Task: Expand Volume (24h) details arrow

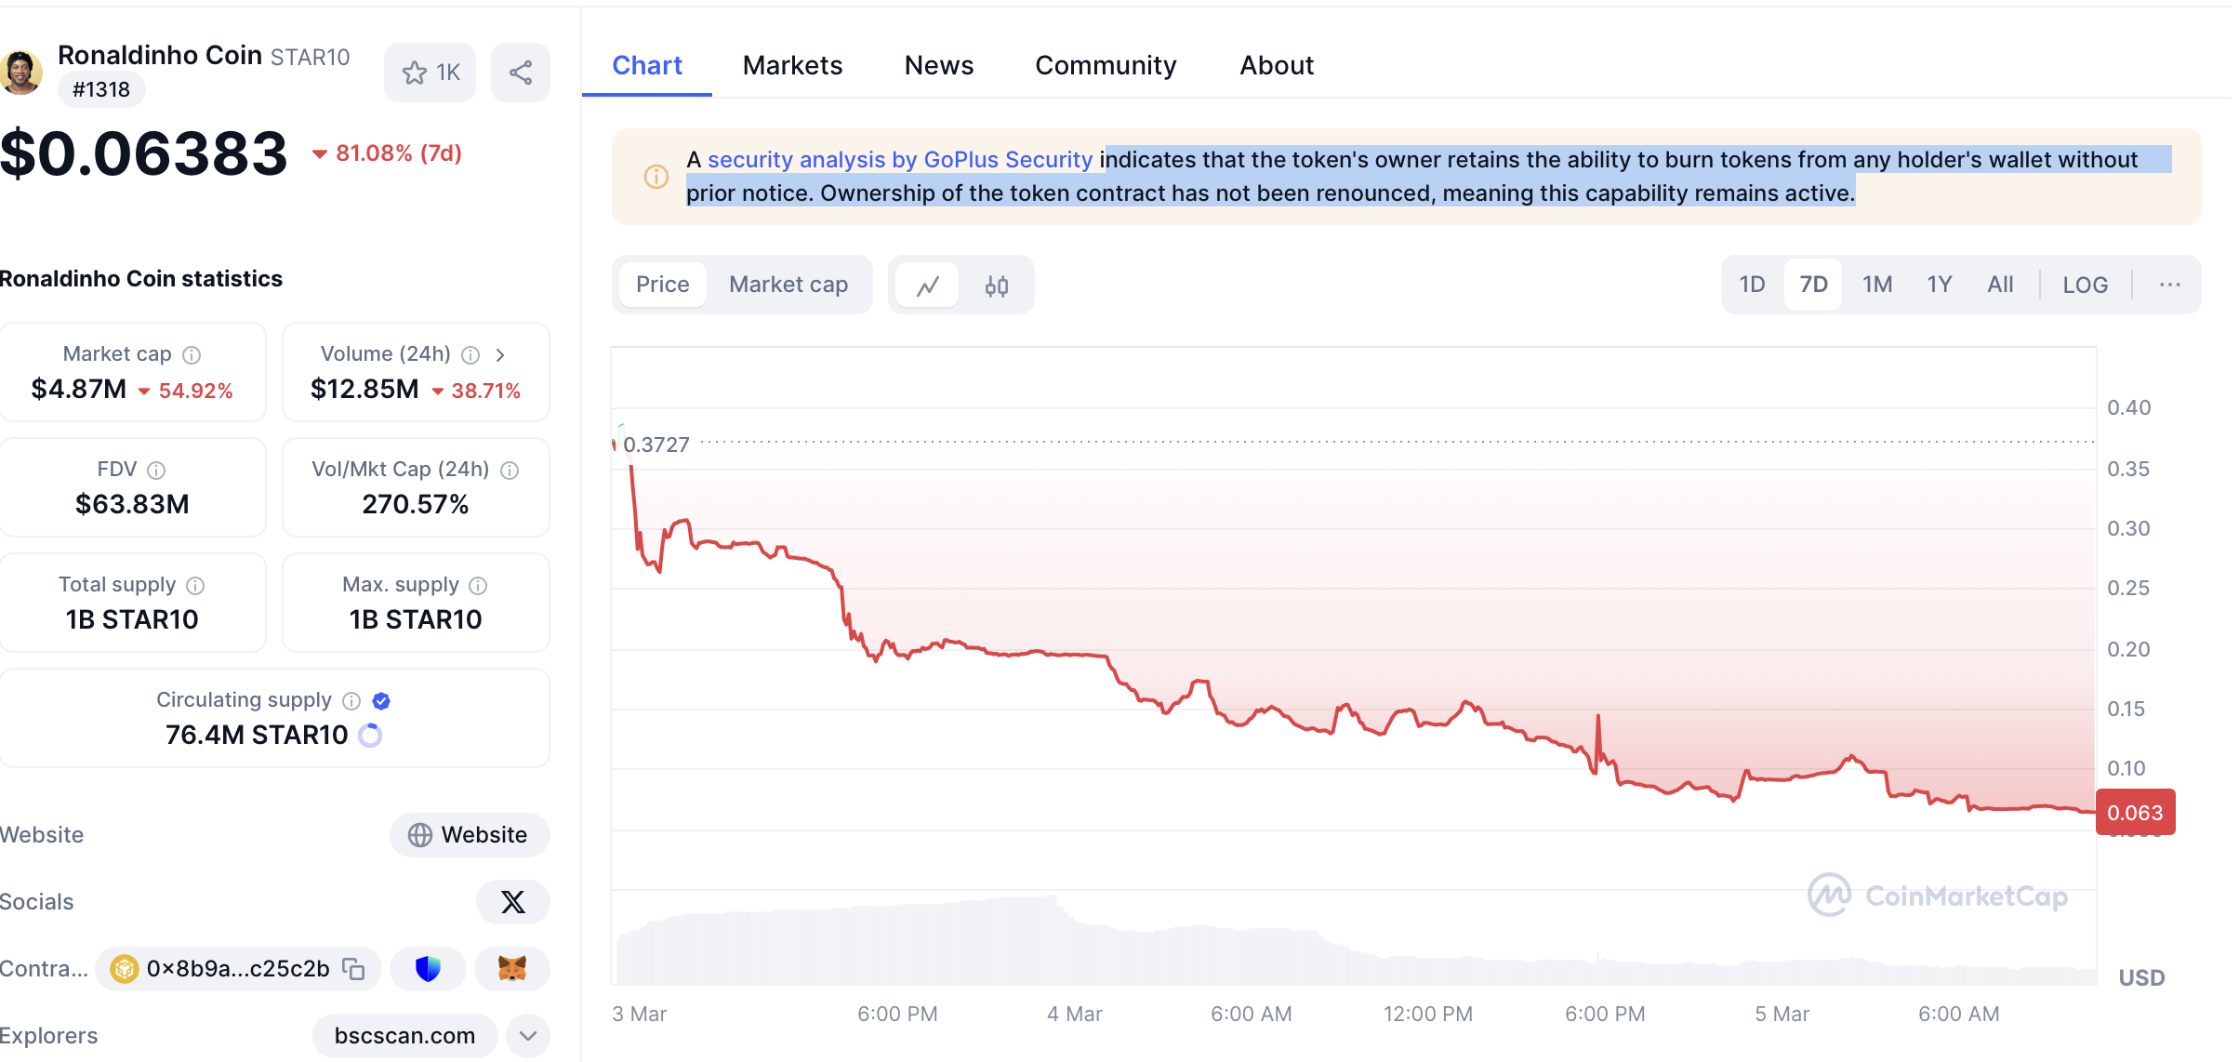Action: tap(500, 355)
